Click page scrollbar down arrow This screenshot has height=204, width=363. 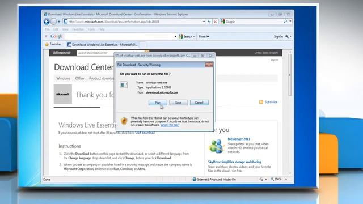[x=290, y=173]
